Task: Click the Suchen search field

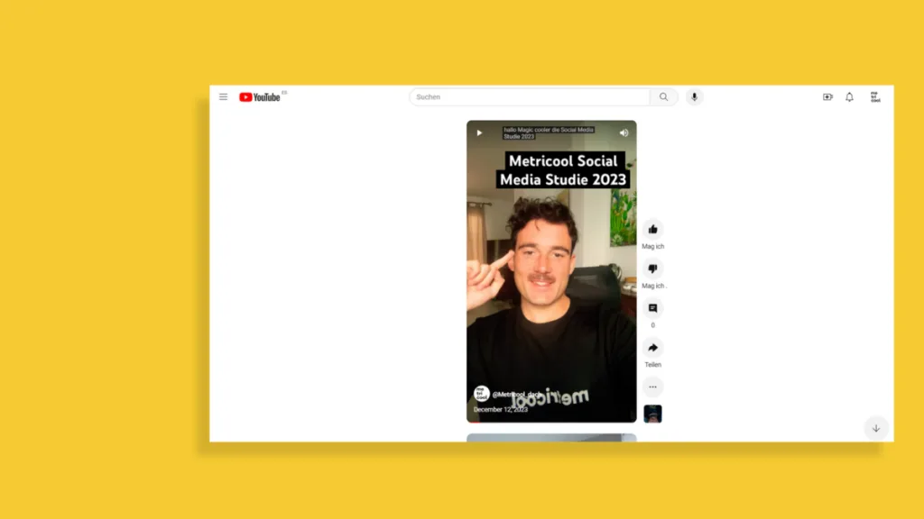Action: point(530,97)
